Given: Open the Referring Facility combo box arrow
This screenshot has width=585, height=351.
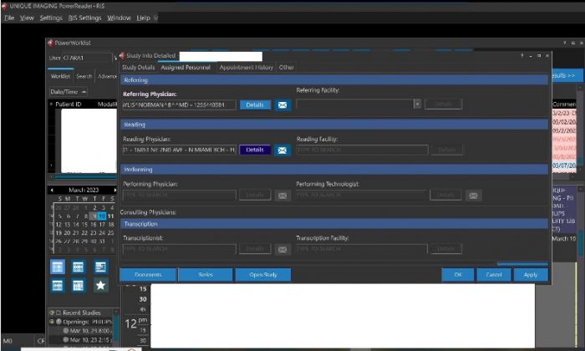Looking at the screenshot, I should pyautogui.click(x=418, y=104).
